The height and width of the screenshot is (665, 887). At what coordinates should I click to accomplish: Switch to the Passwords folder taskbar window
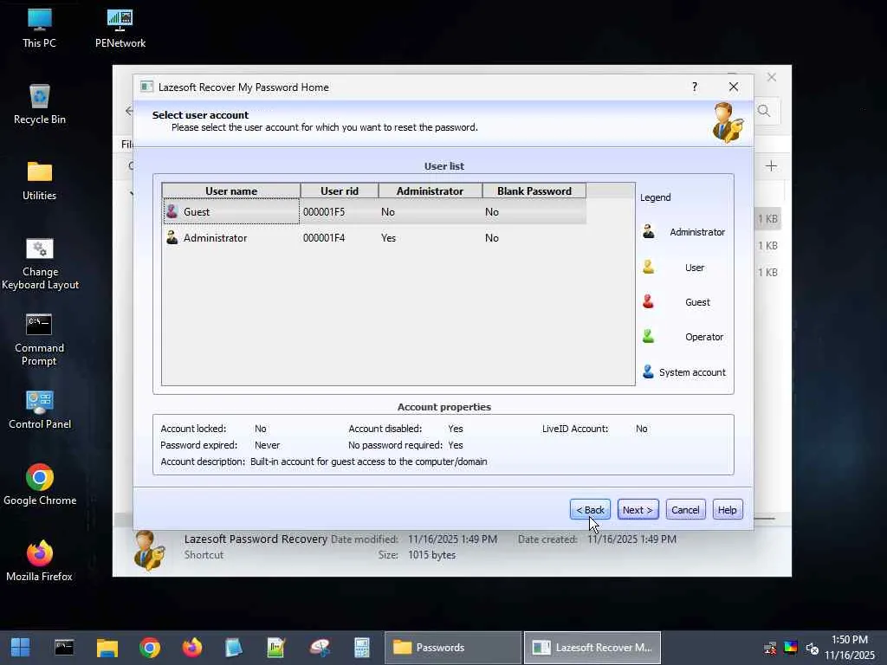452,648
